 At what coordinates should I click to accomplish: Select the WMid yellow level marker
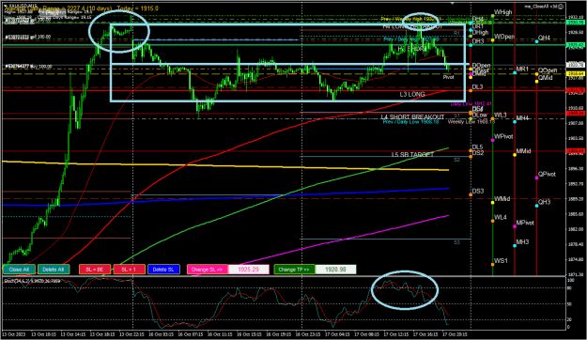493,203
